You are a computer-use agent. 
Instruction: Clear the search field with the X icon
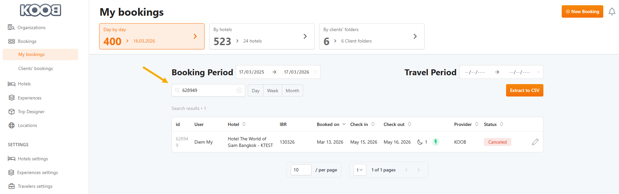click(239, 90)
